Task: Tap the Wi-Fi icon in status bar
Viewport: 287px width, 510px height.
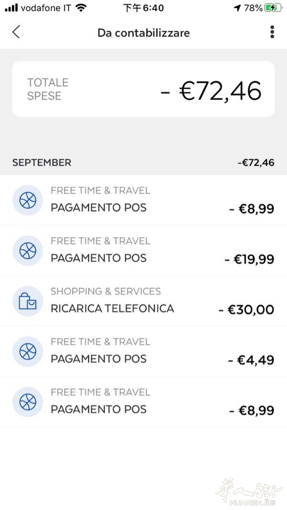Action: click(81, 8)
